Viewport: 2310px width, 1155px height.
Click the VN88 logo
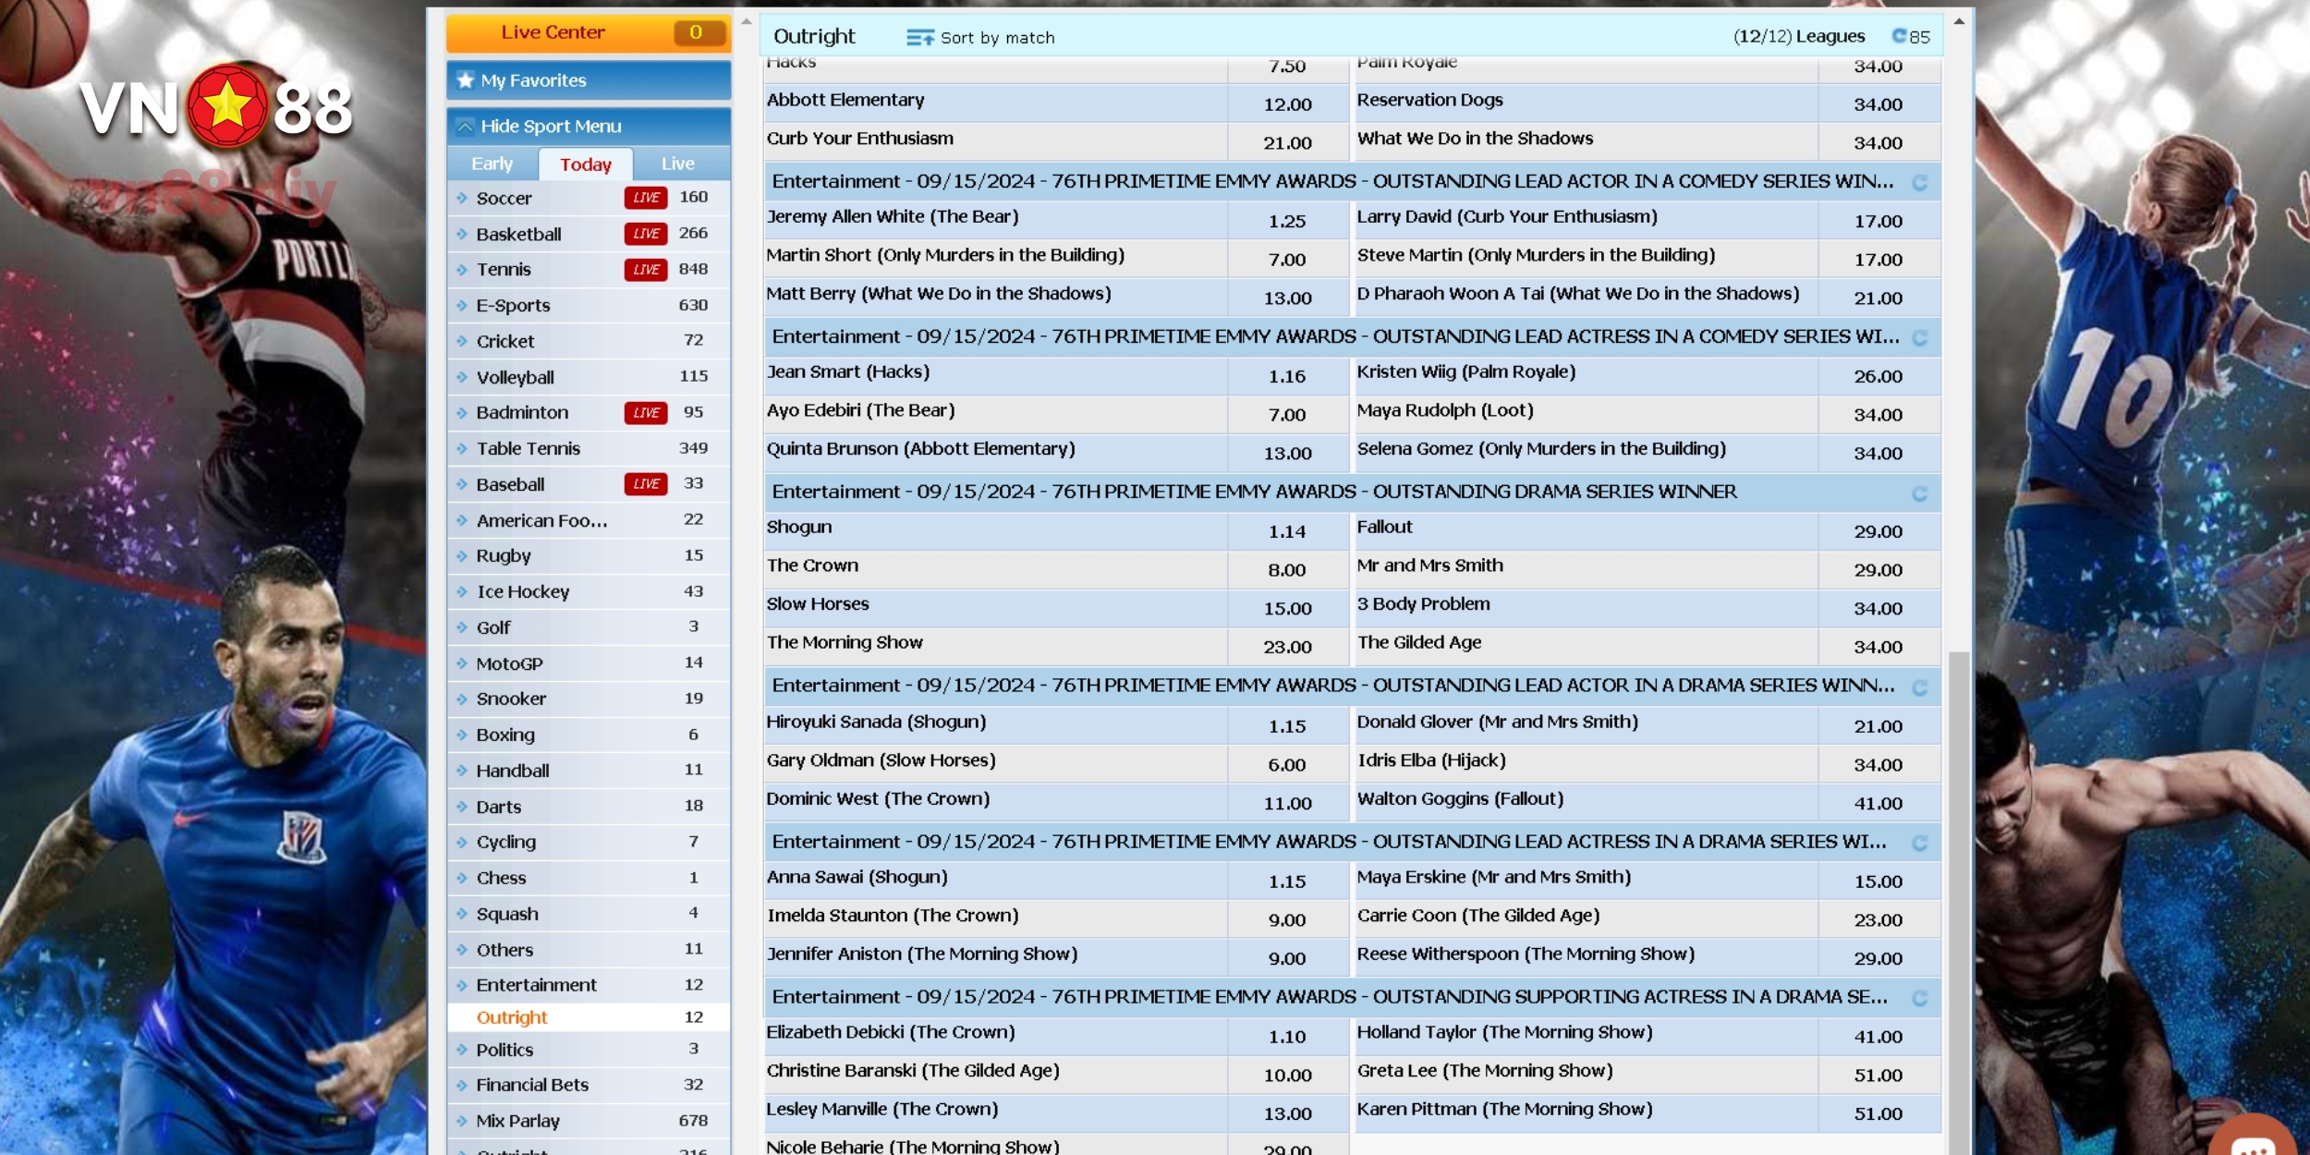pos(217,108)
